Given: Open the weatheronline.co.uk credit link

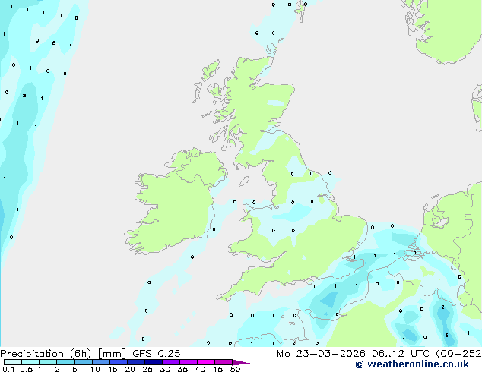Looking at the screenshot, I should click(x=412, y=364).
